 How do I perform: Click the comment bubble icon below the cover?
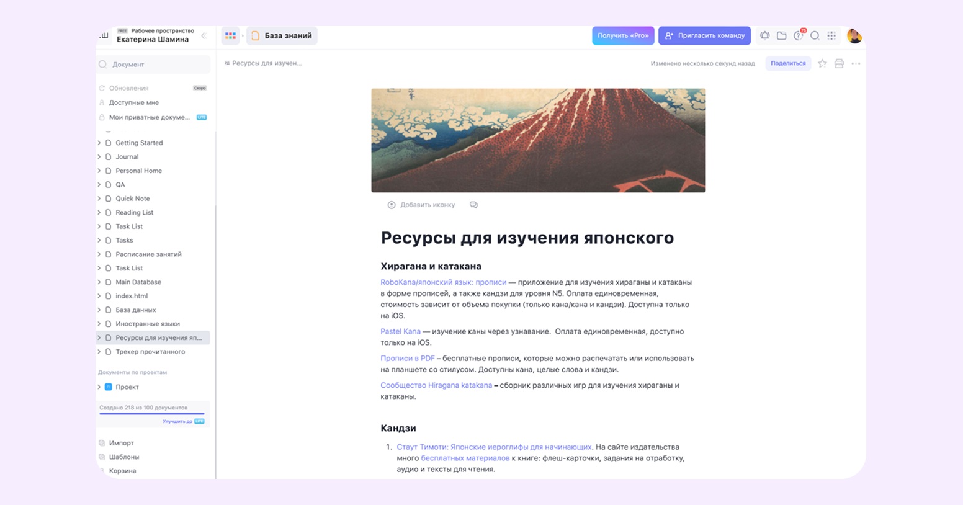pyautogui.click(x=473, y=204)
